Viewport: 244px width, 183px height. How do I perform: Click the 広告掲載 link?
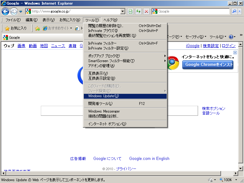click(x=78, y=158)
